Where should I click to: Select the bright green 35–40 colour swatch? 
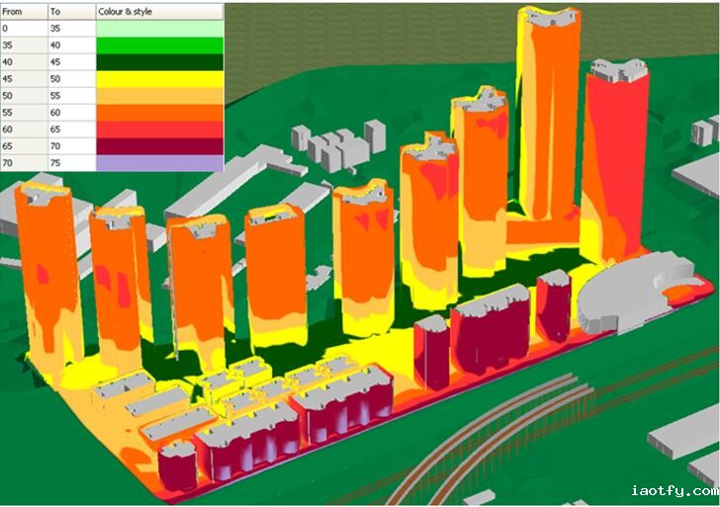click(x=158, y=45)
